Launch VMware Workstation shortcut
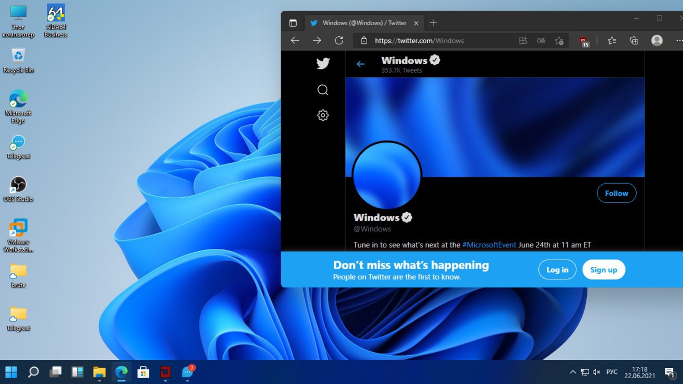This screenshot has width=683, height=384. coord(18,236)
